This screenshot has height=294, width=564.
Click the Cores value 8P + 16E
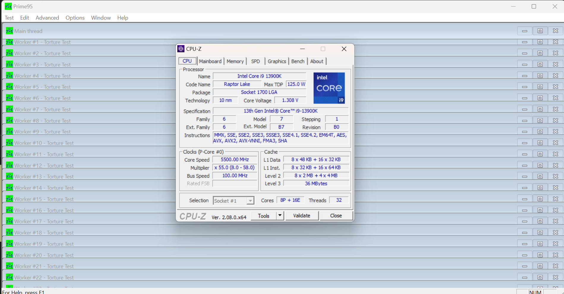click(290, 200)
